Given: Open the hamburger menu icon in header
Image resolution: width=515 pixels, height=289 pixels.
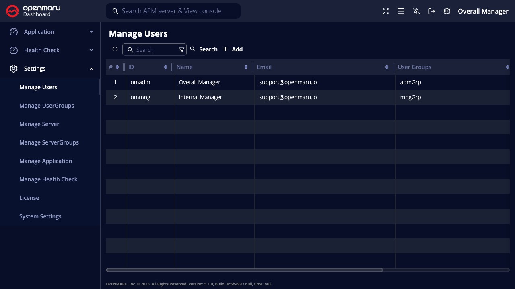Looking at the screenshot, I should pyautogui.click(x=401, y=11).
